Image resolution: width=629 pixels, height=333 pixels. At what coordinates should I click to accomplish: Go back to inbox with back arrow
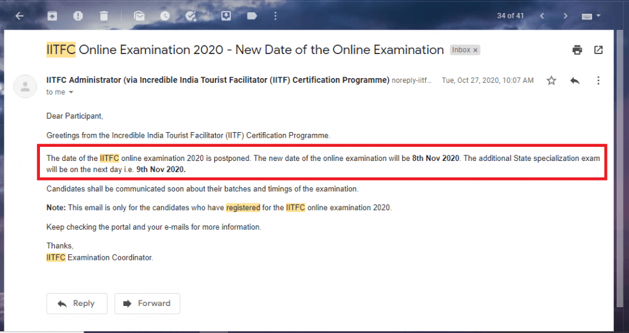(19, 16)
